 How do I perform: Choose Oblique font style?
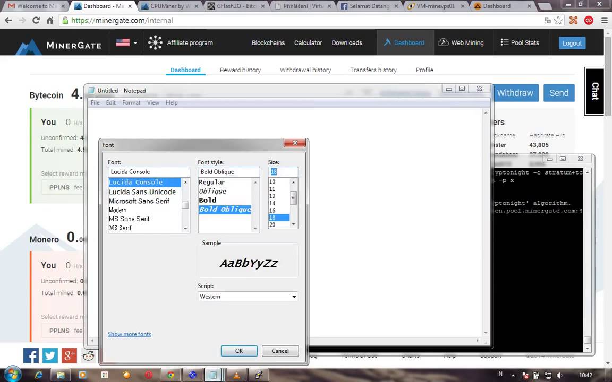point(212,191)
